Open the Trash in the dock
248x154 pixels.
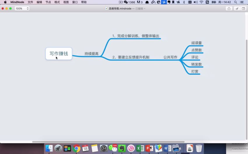[x=199, y=148]
